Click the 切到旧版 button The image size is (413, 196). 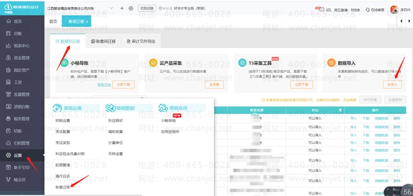147,8
